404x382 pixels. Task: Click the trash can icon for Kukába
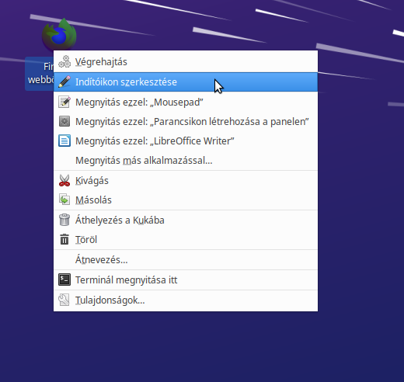click(64, 220)
